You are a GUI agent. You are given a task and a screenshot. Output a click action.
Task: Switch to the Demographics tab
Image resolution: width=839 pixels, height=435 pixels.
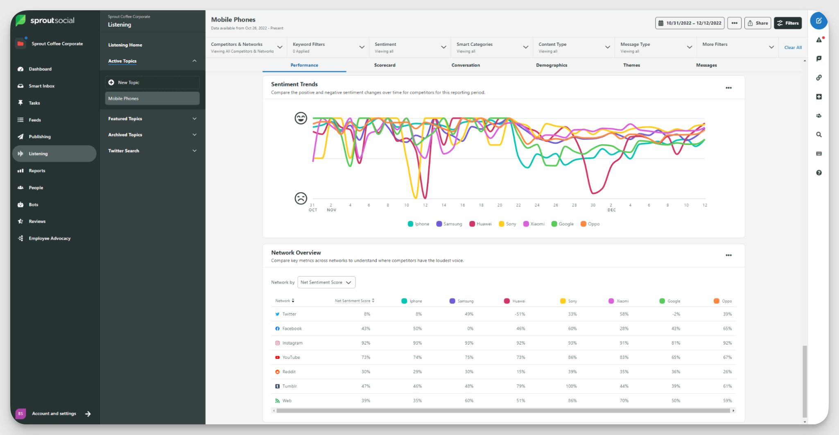click(552, 65)
